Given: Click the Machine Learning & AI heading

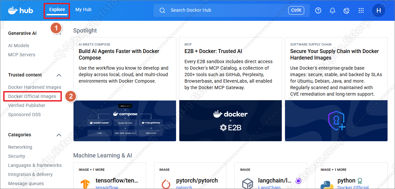Looking at the screenshot, I should coord(103,155).
